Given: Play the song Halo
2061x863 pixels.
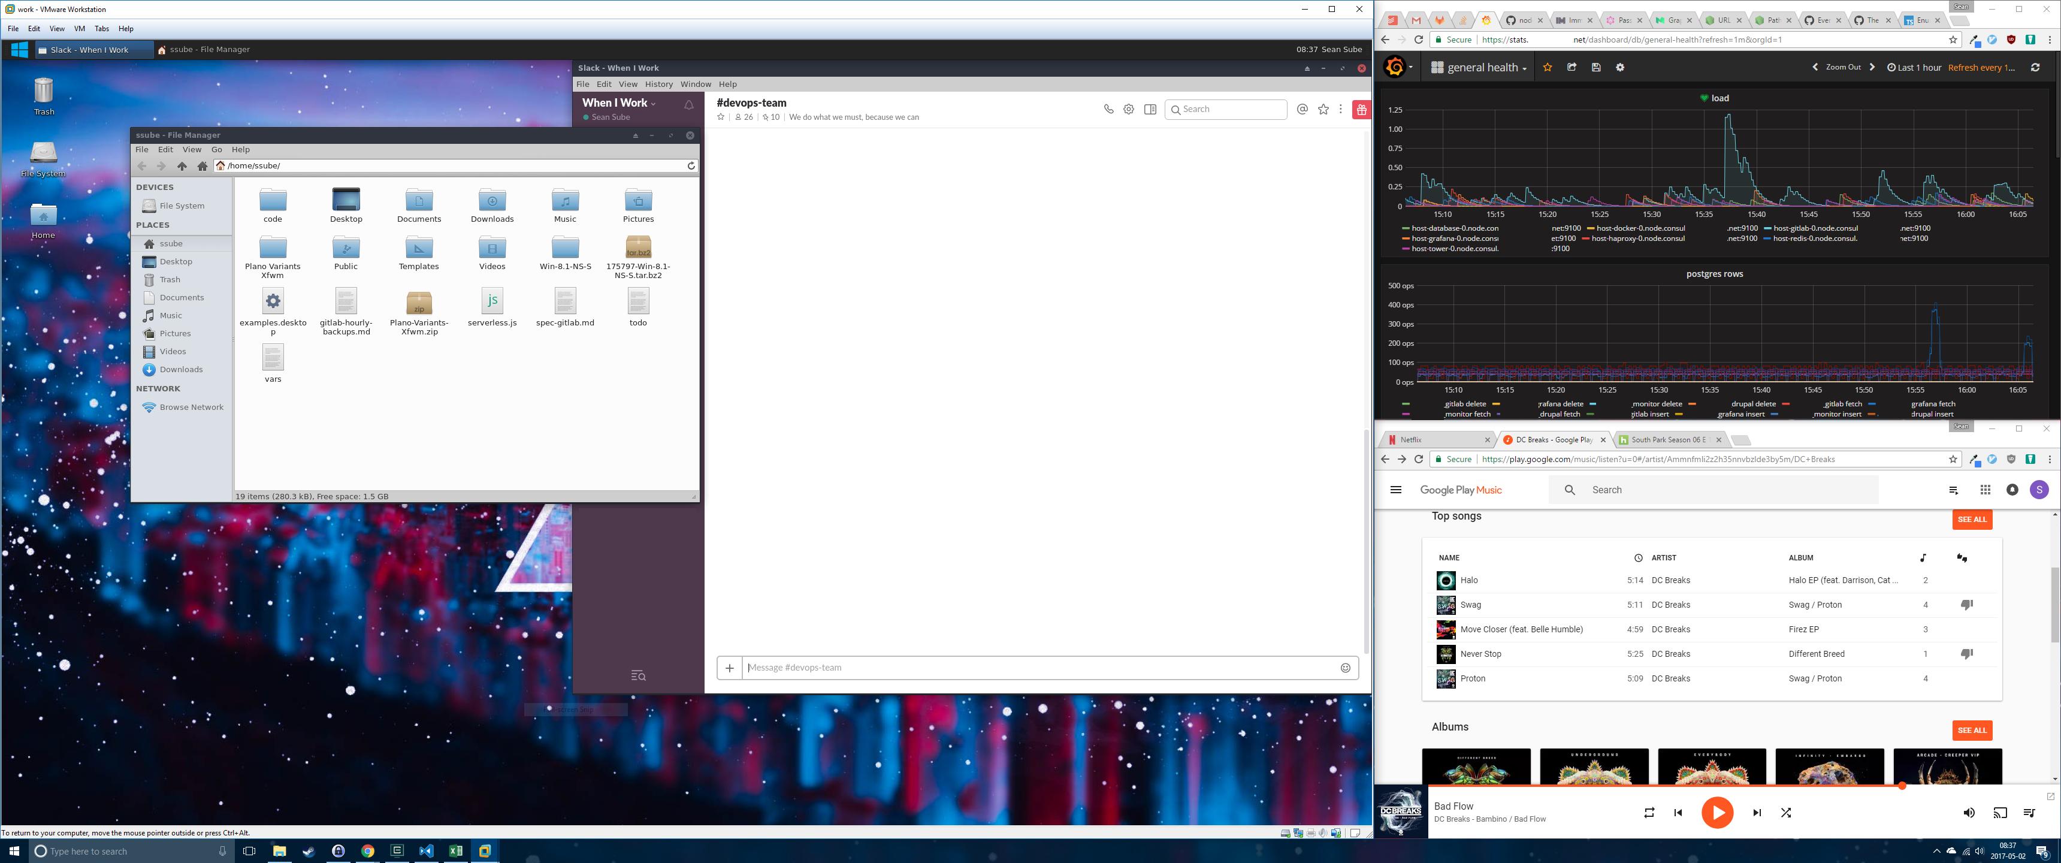Looking at the screenshot, I should (1446, 580).
